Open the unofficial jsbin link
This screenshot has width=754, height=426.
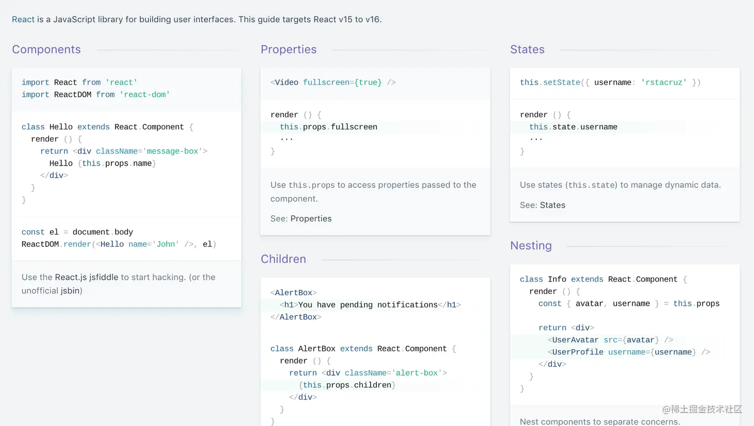70,290
